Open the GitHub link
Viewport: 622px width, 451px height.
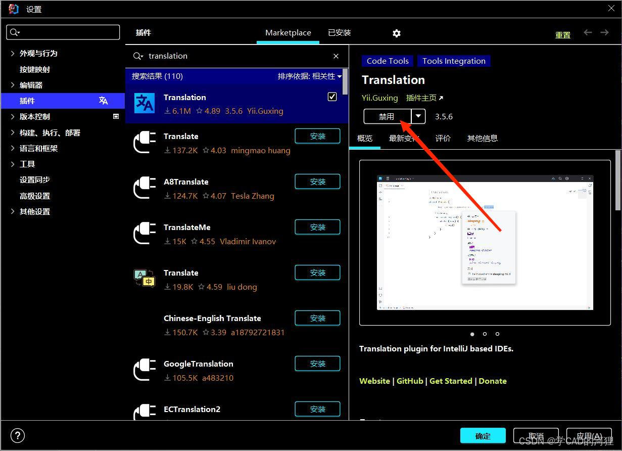(410, 381)
